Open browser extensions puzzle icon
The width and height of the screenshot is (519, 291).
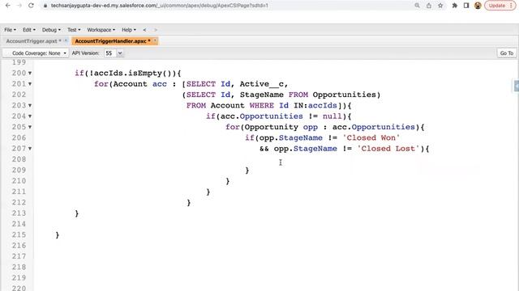(455, 6)
